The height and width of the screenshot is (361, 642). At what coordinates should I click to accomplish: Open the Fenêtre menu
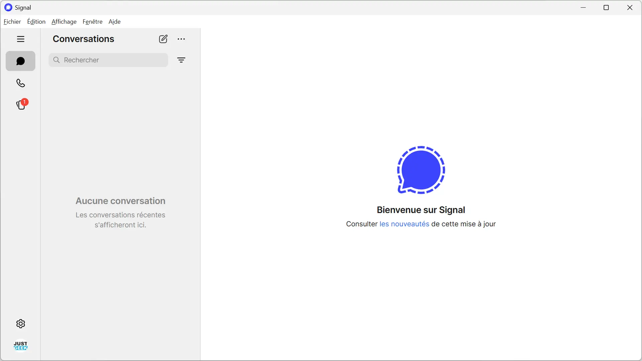93,22
